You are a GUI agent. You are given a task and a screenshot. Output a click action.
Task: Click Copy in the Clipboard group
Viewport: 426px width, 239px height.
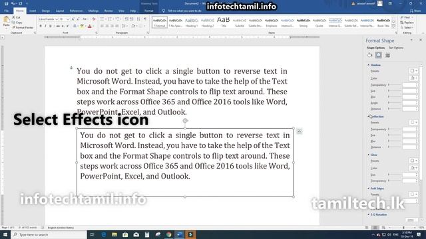click(17, 23)
